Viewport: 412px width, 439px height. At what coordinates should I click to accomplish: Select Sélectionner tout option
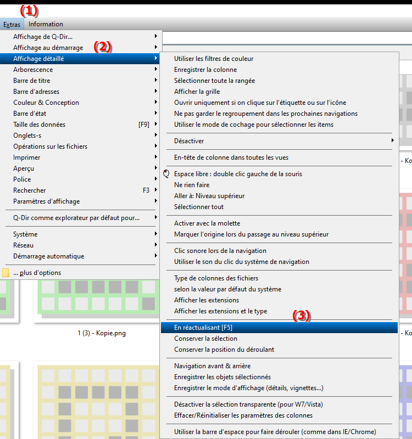pos(279,207)
